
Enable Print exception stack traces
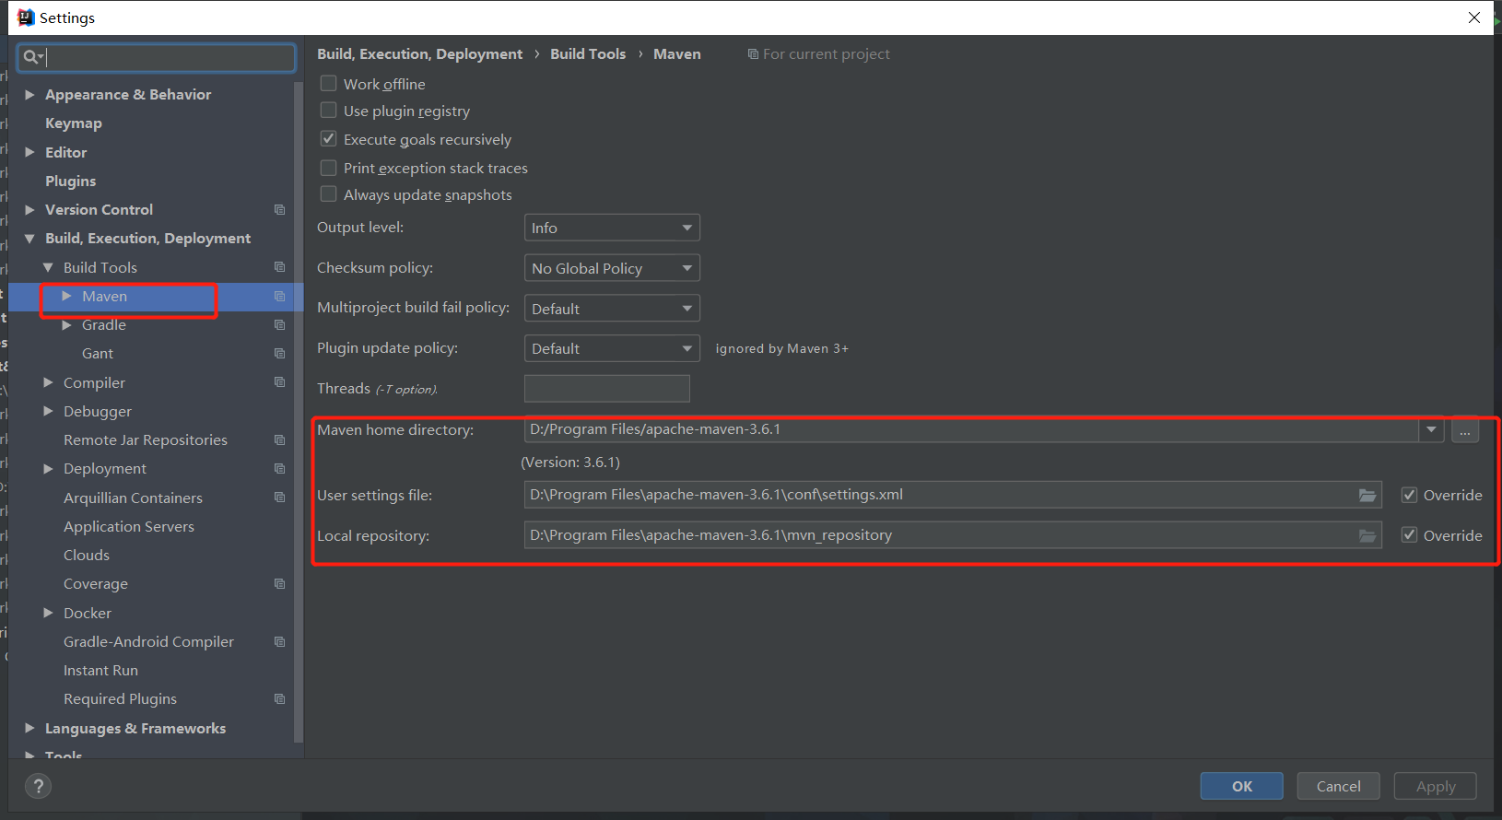[328, 168]
